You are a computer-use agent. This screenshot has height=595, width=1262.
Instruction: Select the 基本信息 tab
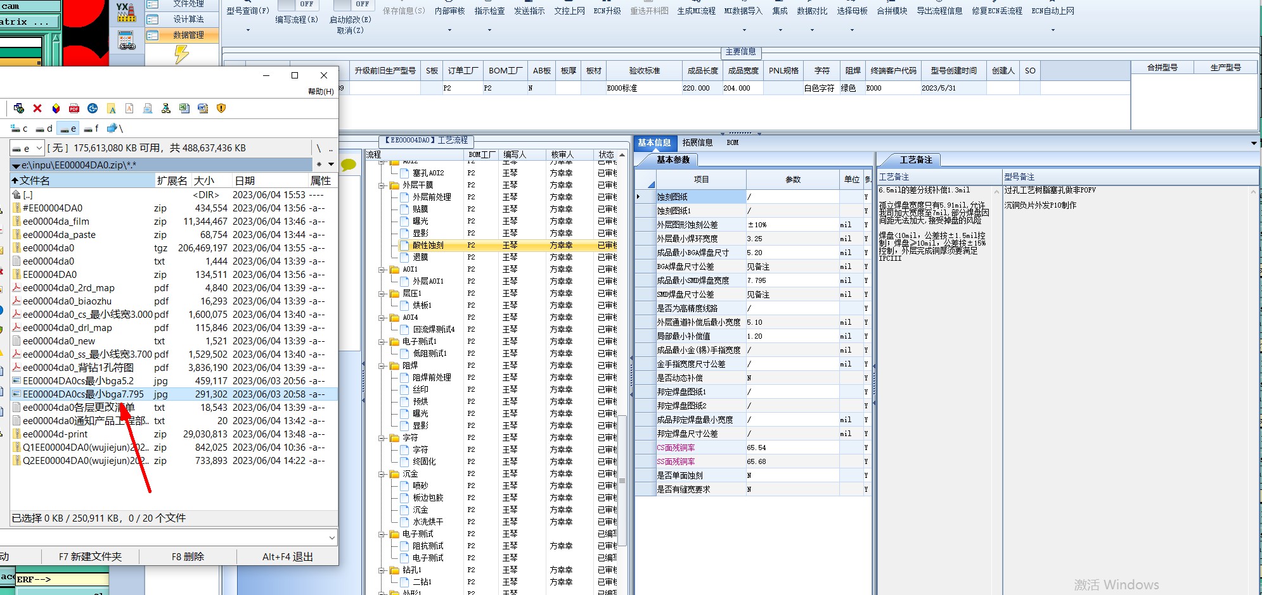[654, 143]
